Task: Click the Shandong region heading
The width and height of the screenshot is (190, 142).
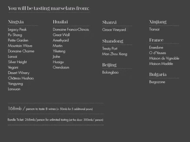Action: [x=113, y=41]
